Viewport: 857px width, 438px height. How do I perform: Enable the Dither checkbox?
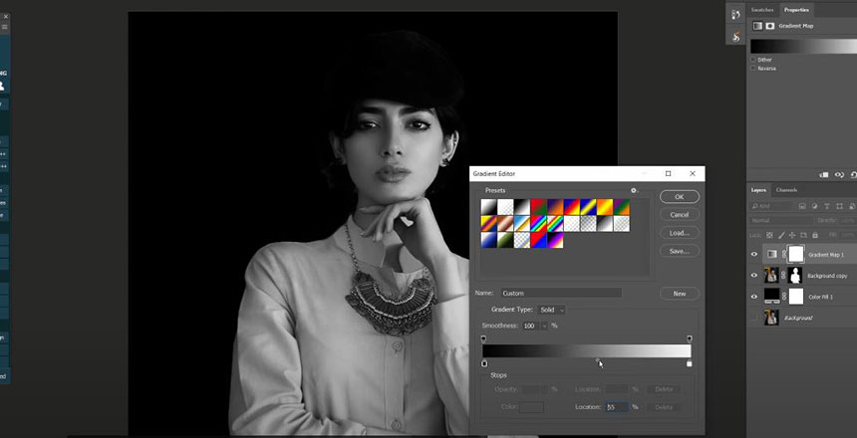pyautogui.click(x=753, y=60)
